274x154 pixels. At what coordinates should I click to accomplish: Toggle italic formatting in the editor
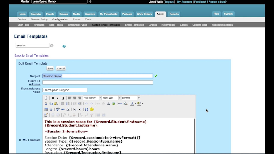click(x=58, y=98)
